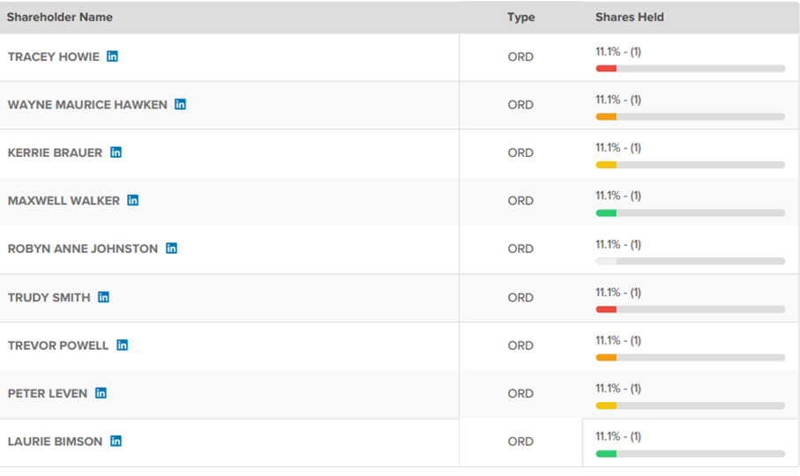Screen dimensions: 800x476
Task: Click the Type column header
Action: [520, 17]
